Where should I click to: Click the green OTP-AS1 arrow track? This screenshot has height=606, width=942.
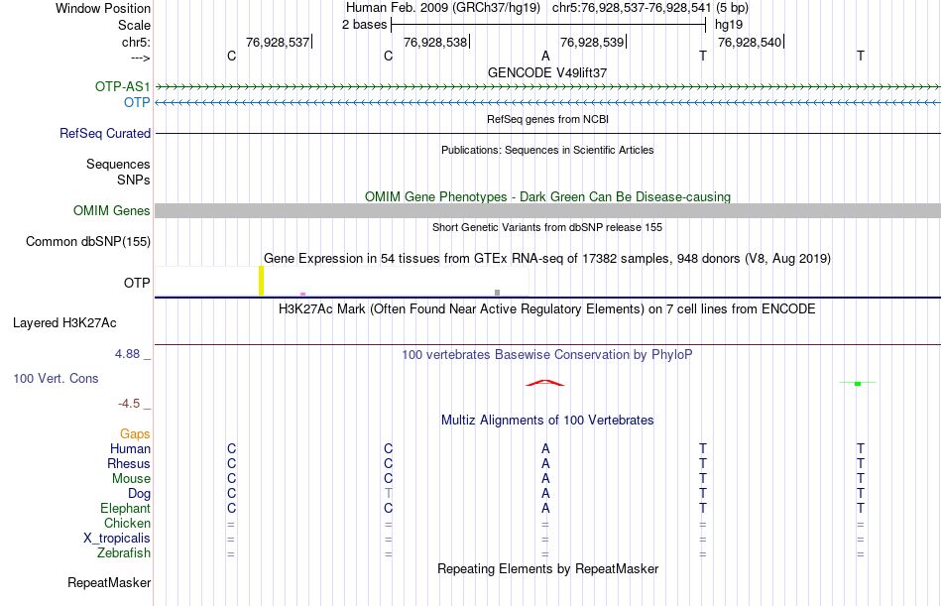(x=548, y=87)
